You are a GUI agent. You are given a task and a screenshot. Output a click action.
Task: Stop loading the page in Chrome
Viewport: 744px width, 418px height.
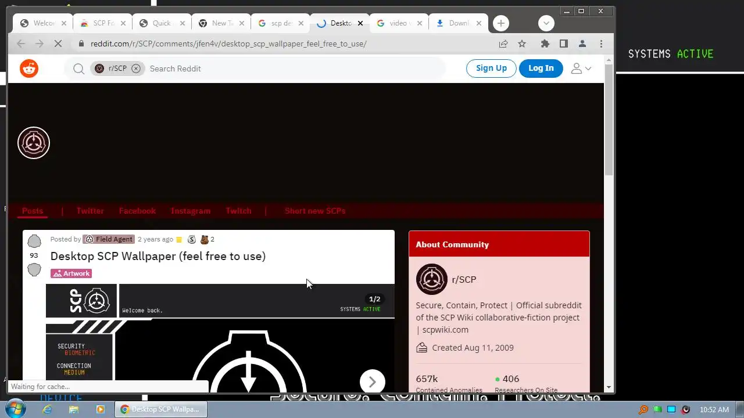pos(58,44)
